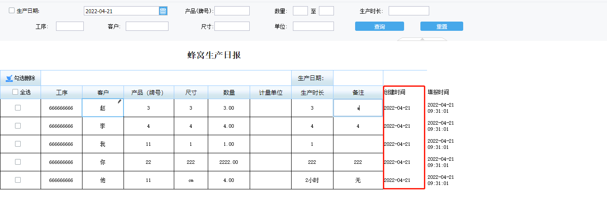The height and width of the screenshot is (207, 607).
Task: Tick the checkbox for the 他 row
Action: point(18,180)
